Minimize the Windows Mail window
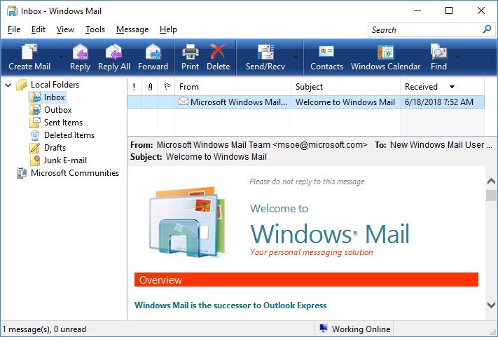The image size is (498, 337). tap(417, 11)
